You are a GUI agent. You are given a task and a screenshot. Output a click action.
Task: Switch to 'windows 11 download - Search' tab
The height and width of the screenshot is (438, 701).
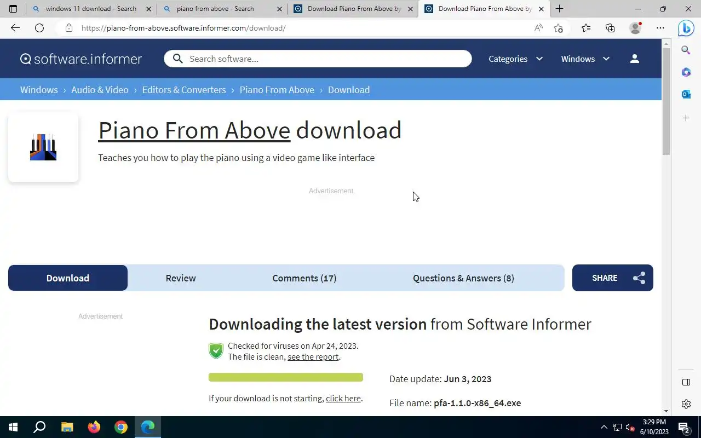click(91, 9)
